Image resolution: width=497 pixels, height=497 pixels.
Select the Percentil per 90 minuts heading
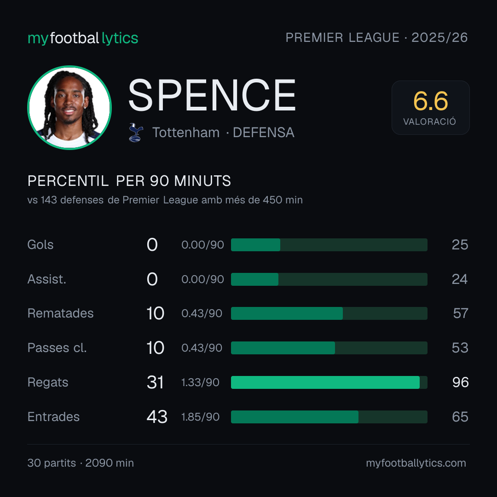pyautogui.click(x=129, y=181)
